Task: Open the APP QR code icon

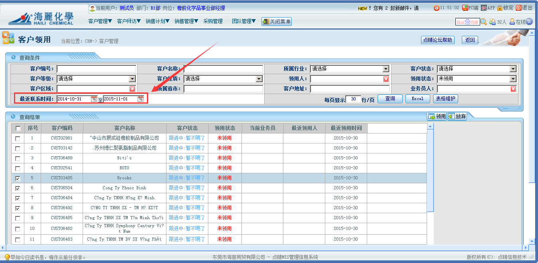Action: 483,8
